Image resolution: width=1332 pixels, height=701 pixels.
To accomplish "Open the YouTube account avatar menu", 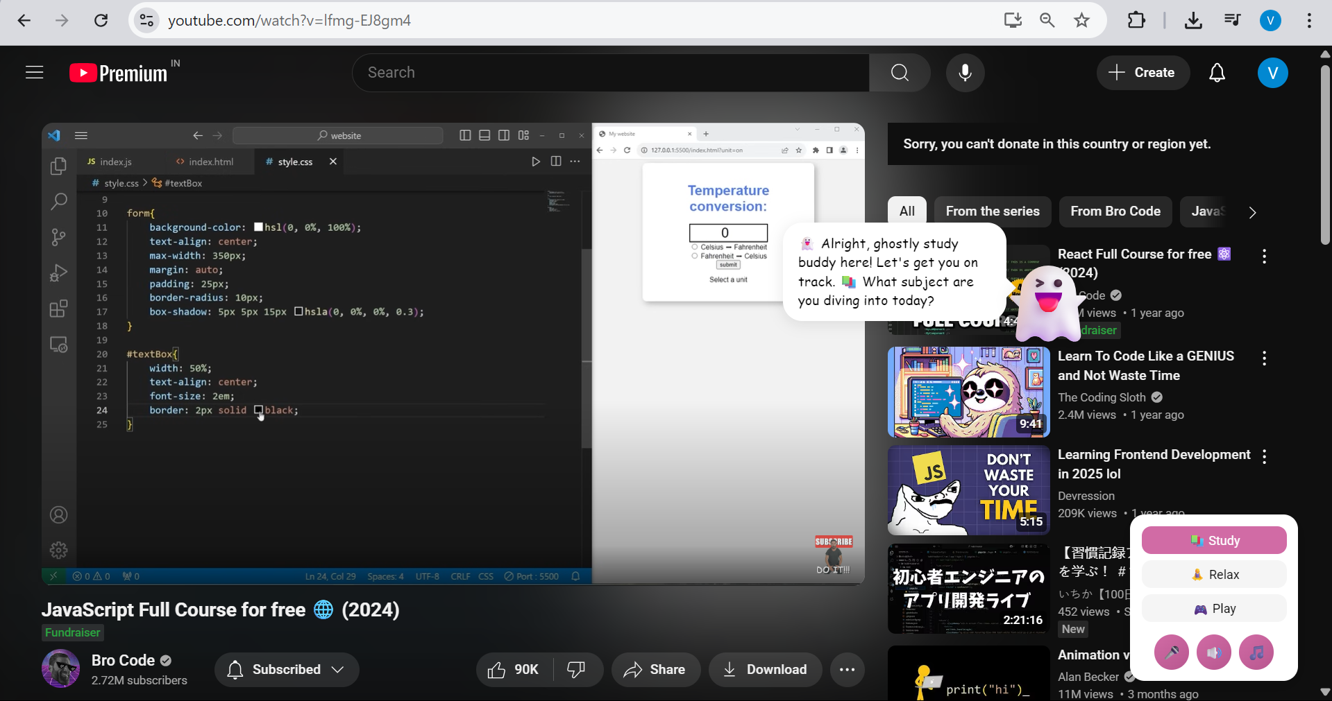I will coord(1272,73).
